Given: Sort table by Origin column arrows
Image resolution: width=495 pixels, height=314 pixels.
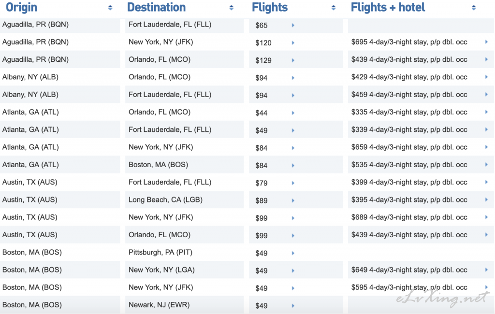Looking at the screenshot, I should (110, 8).
